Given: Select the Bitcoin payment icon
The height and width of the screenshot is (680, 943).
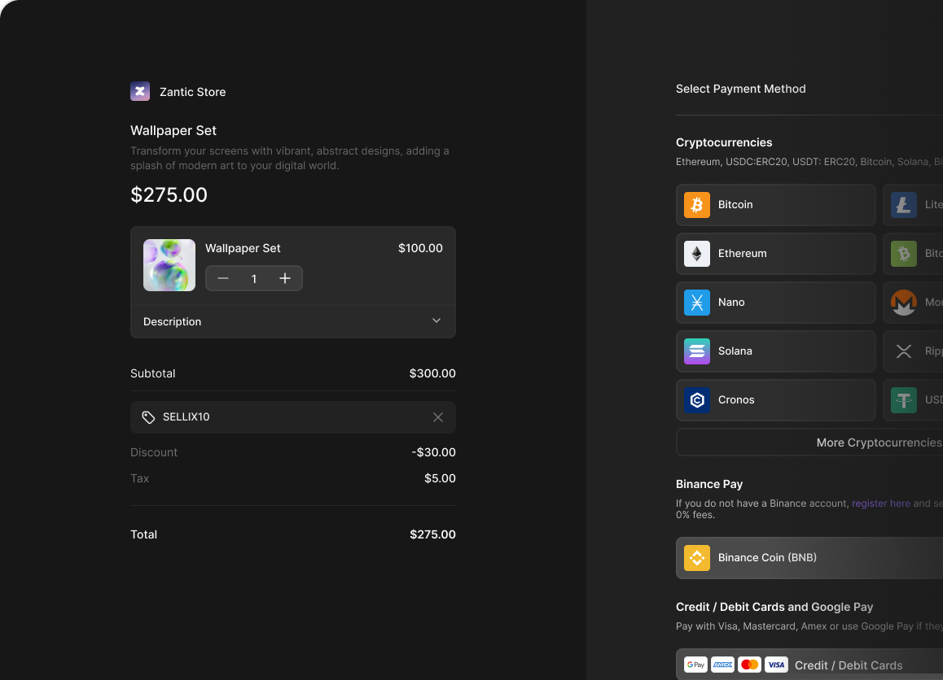Looking at the screenshot, I should click(697, 205).
